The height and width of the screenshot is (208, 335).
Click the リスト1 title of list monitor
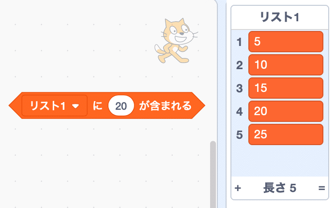point(280,17)
